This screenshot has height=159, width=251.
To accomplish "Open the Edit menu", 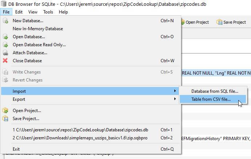I will coord(19,12).
